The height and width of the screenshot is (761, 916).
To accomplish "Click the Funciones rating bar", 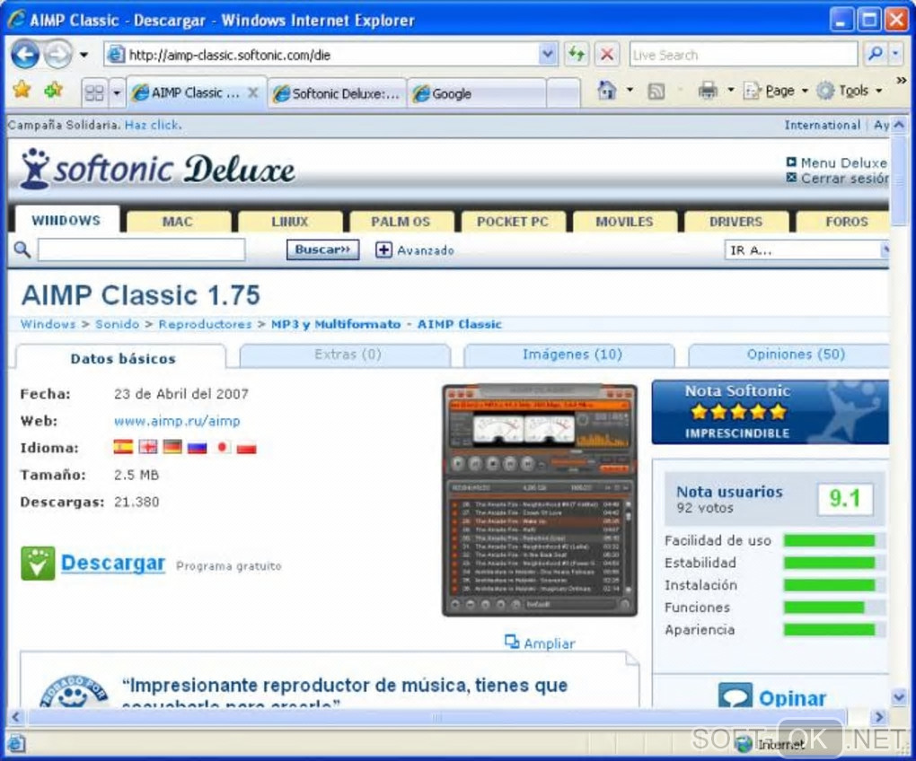I will [x=833, y=608].
